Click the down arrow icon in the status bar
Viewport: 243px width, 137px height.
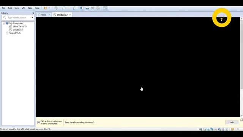238,129
